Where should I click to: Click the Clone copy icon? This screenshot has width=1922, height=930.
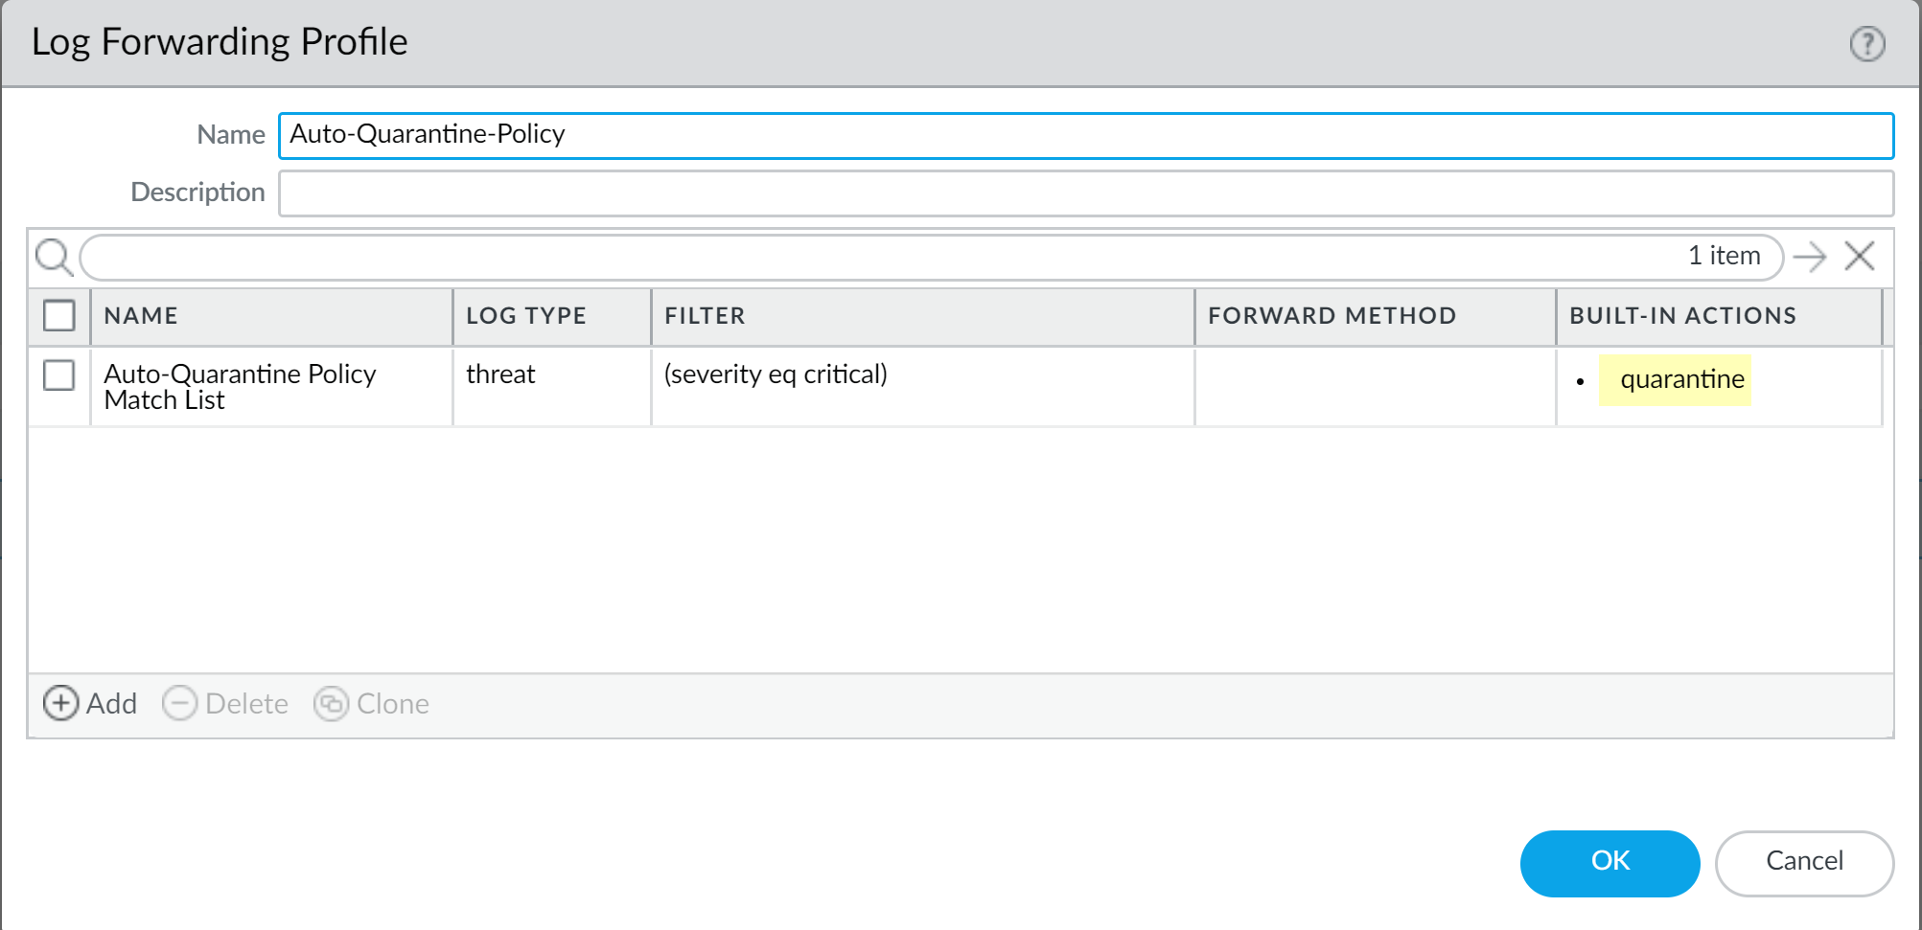click(x=331, y=704)
